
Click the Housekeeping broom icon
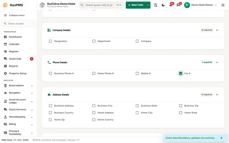[x=5, y=117]
